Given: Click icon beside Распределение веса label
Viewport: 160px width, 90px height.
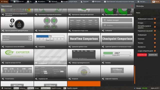Looking at the screenshot, I should point(36,30).
